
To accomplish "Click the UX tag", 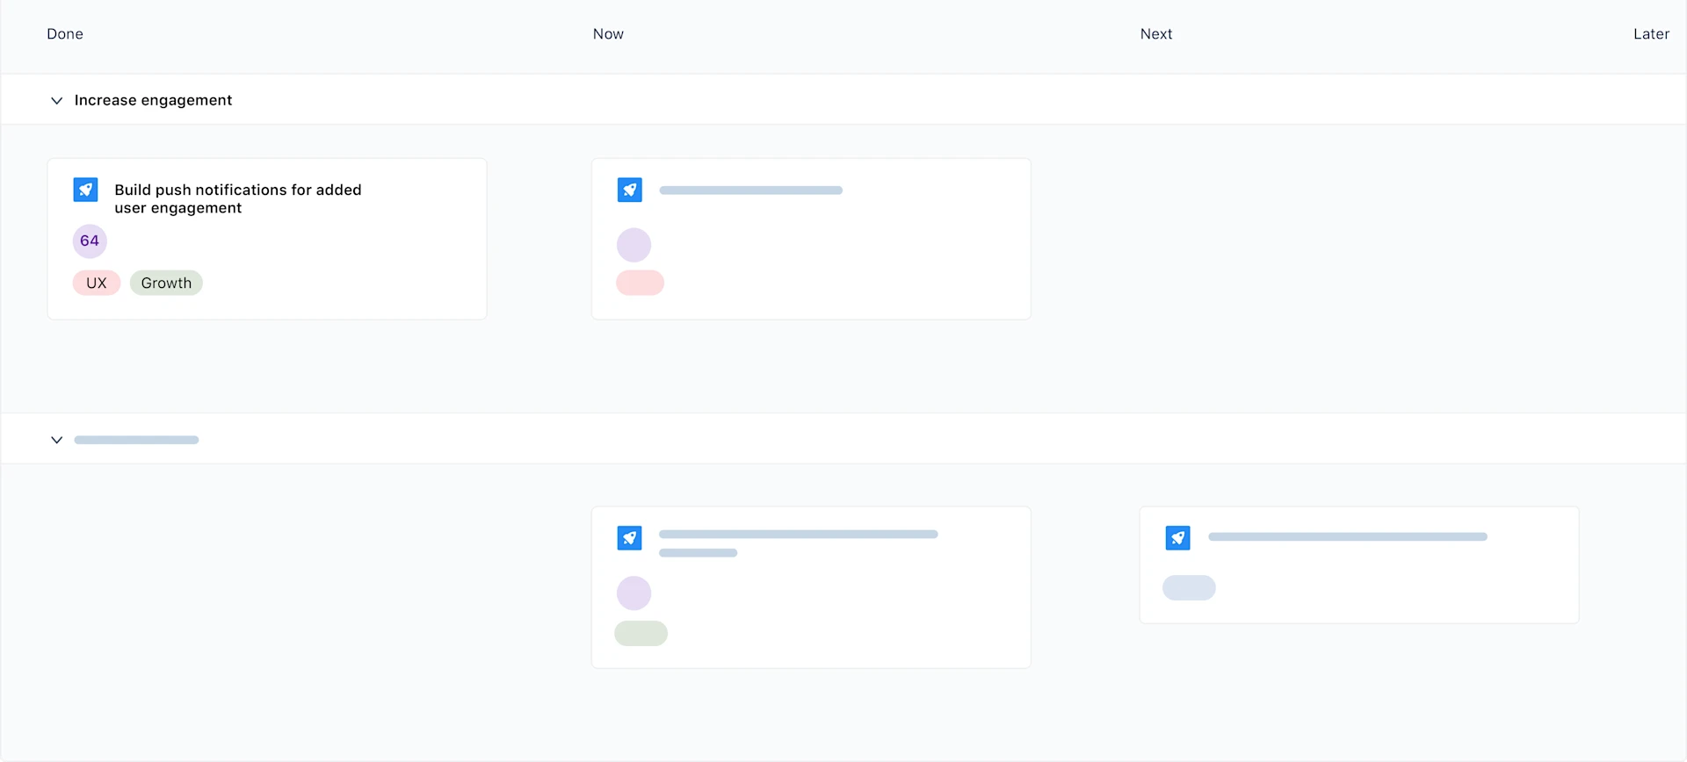I will pyautogui.click(x=97, y=283).
